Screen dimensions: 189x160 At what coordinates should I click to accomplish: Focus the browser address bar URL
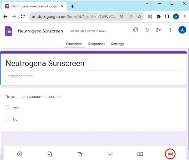[x=77, y=16]
